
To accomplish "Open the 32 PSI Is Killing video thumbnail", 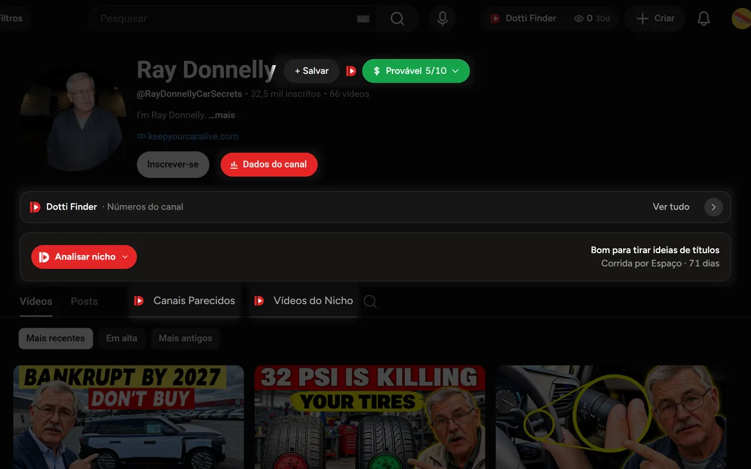I will click(x=370, y=417).
